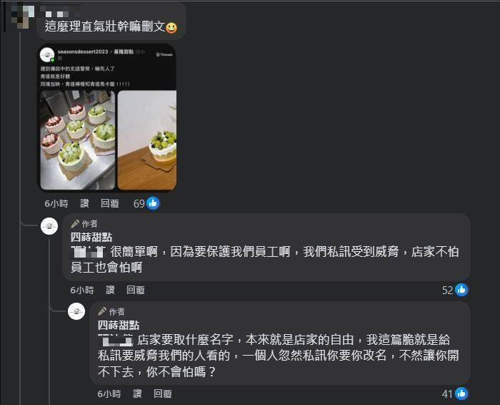Click the Threads logo in the screenshot
Screen dimensions: 500x405
point(164,54)
